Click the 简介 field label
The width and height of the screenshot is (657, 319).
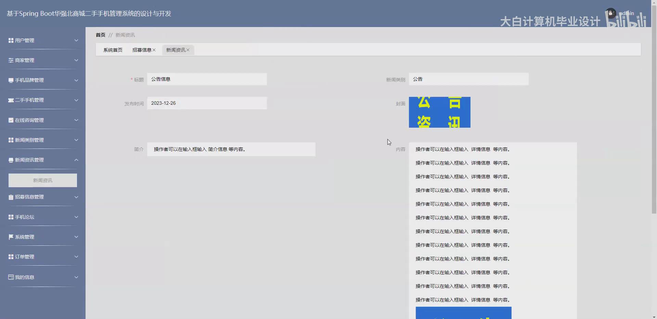tap(139, 149)
